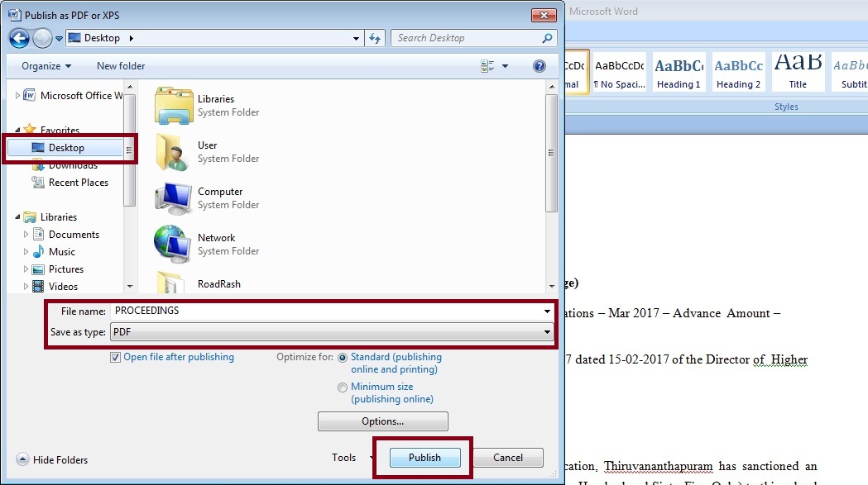Open Help with the question mark icon
Image resolution: width=868 pixels, height=485 pixels.
point(540,66)
